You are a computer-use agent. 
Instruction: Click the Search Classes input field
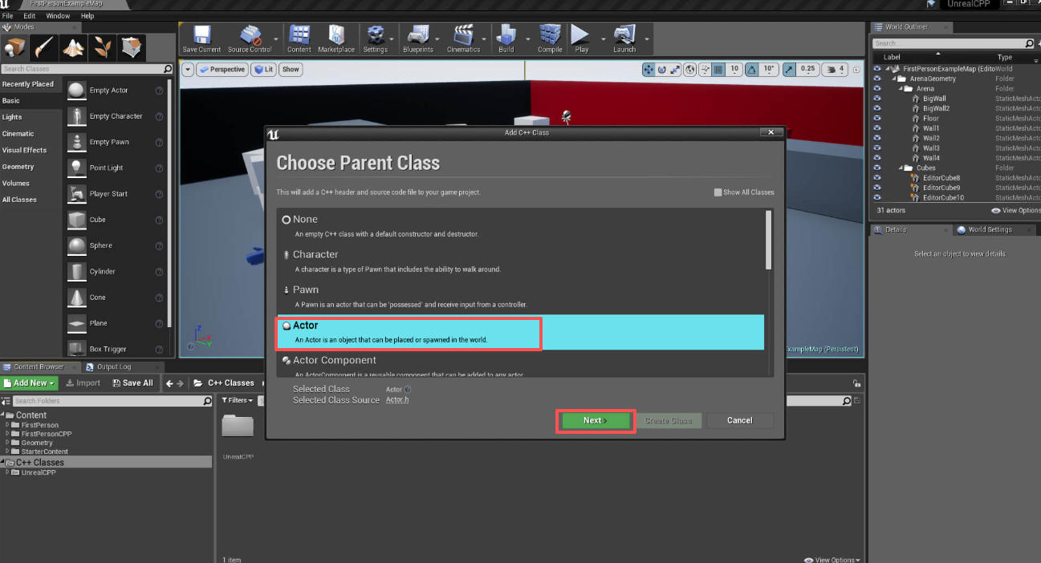point(83,69)
